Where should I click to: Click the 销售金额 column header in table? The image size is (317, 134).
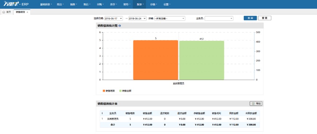pyautogui.click(x=147, y=113)
